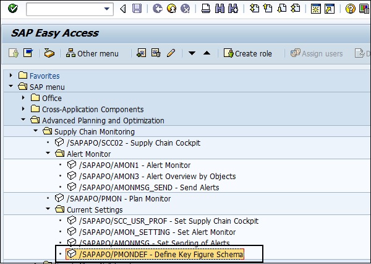Screen dimensions: 371x264
Task: Select Advanced Planning and Optimization label
Action: coord(103,120)
